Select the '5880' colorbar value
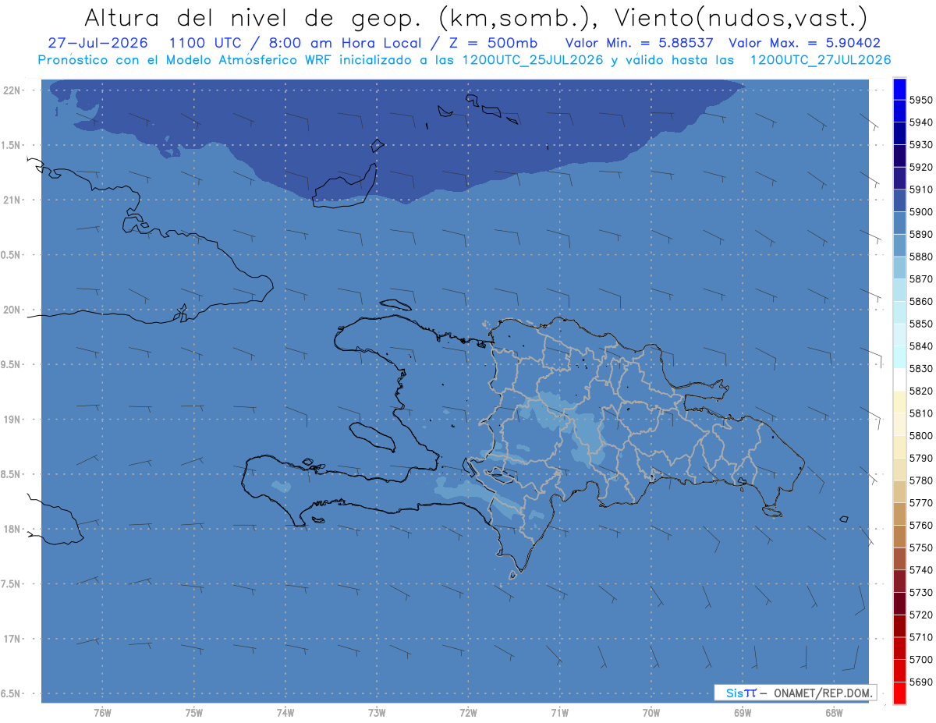Screen dimensions: 936x723 (921, 257)
